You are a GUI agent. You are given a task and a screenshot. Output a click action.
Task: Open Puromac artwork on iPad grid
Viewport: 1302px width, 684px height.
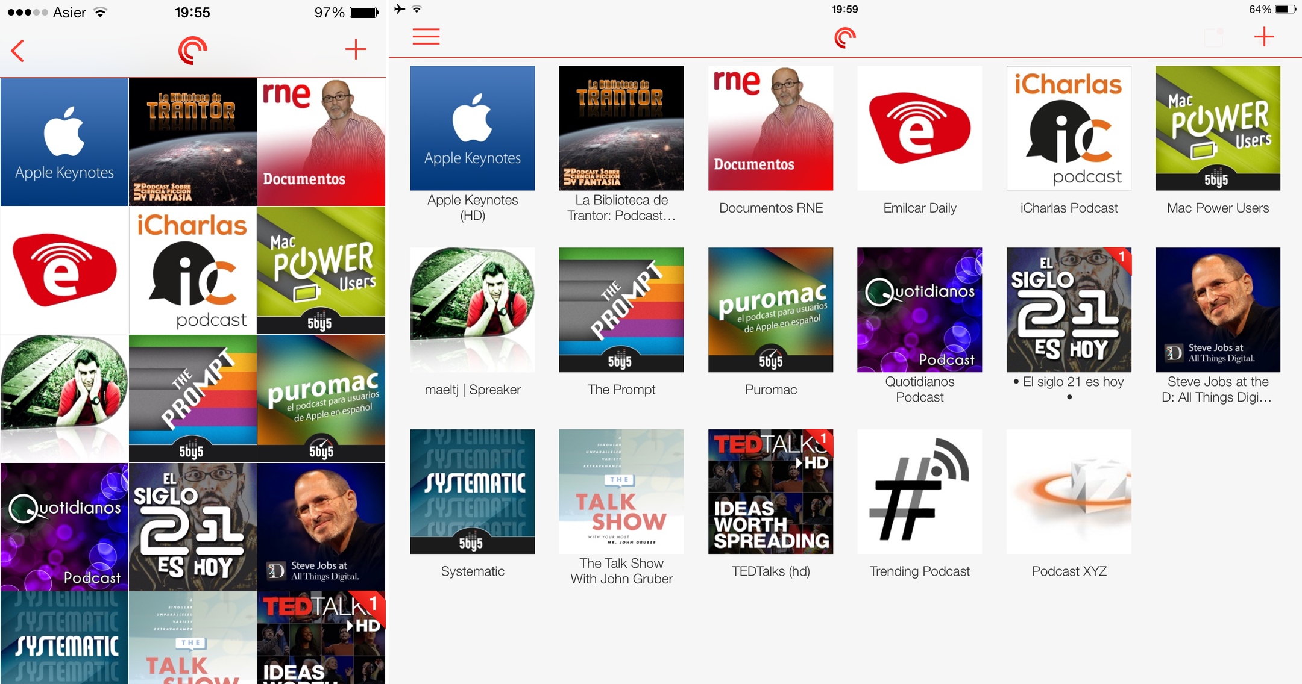point(771,310)
